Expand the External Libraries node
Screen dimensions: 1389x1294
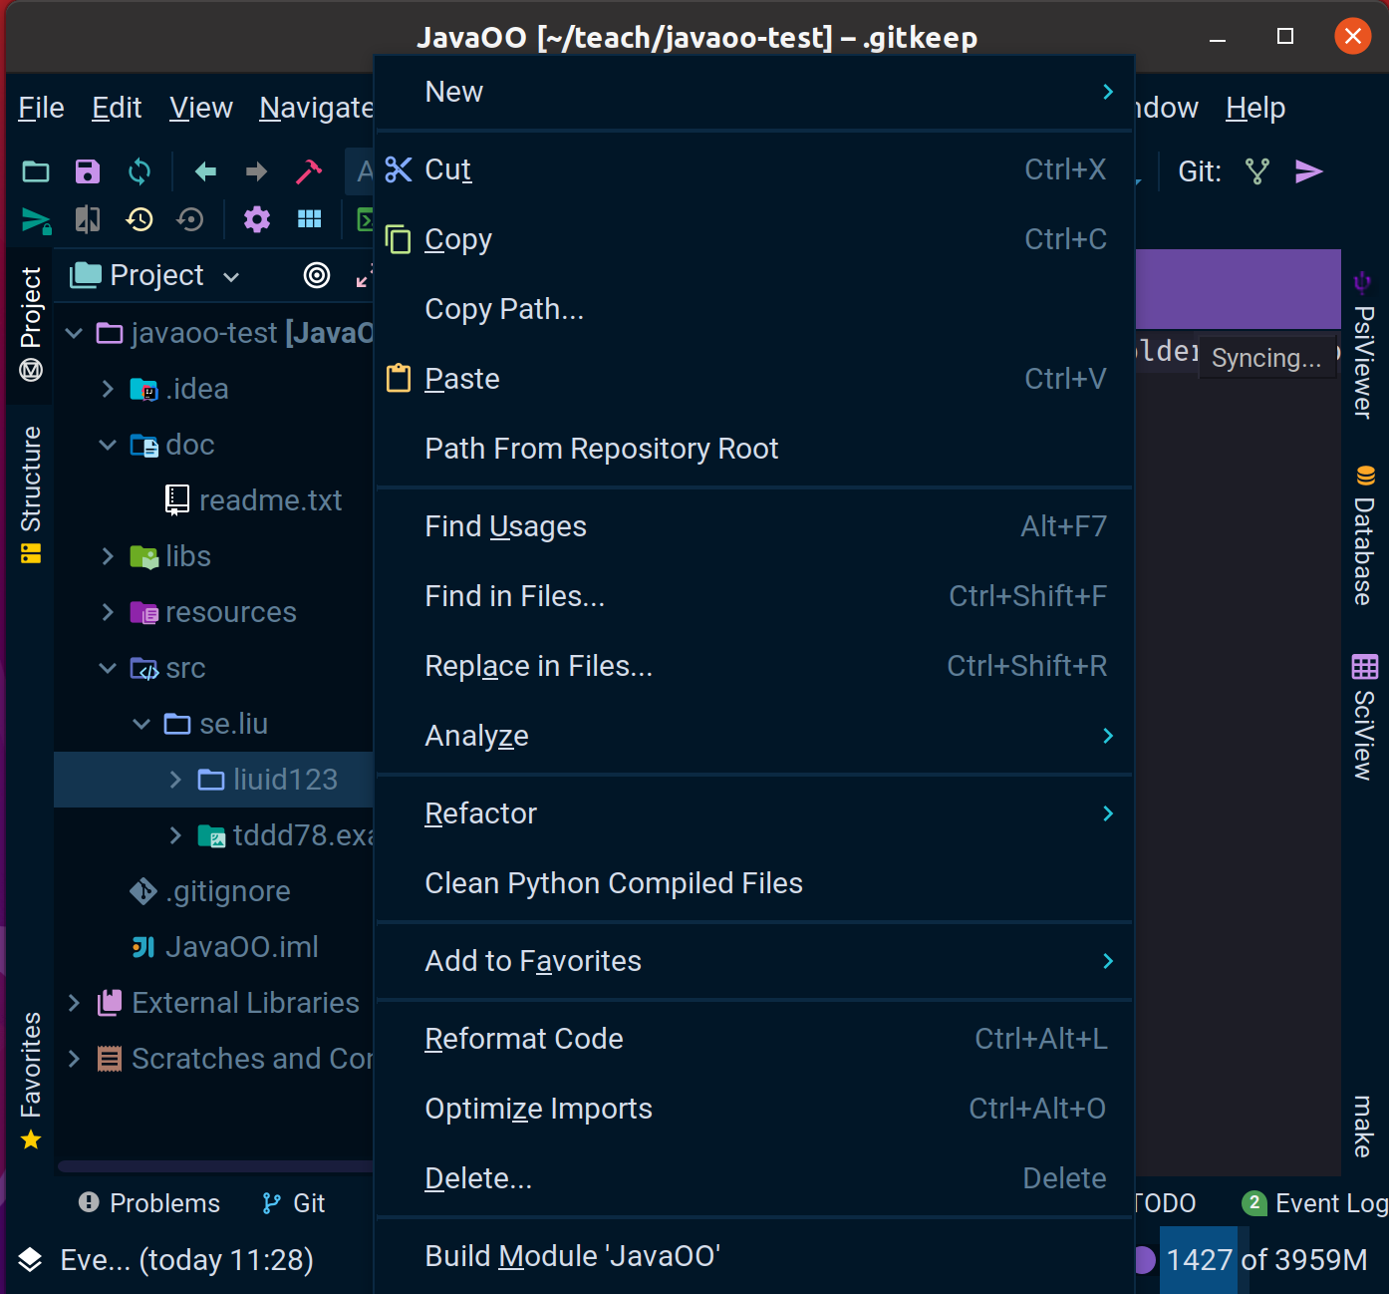tap(74, 1003)
